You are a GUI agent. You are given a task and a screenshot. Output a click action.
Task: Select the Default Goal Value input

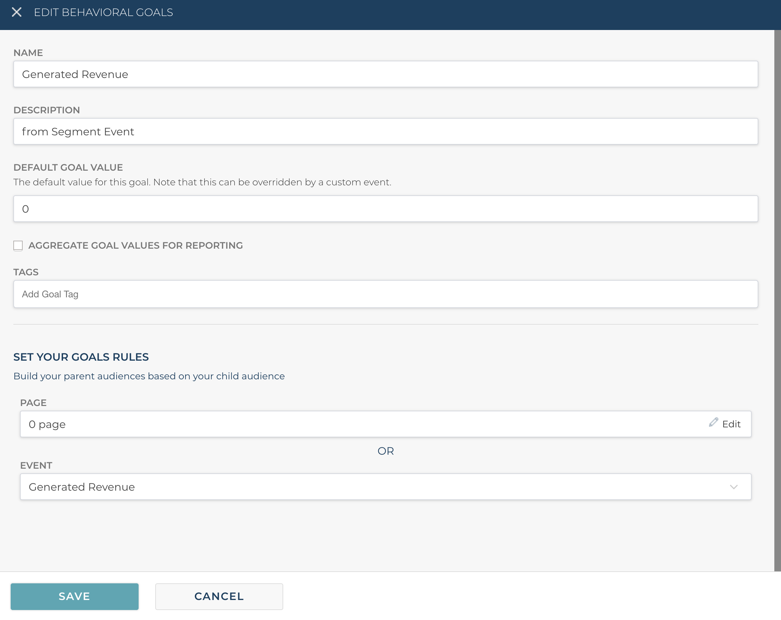tap(385, 209)
